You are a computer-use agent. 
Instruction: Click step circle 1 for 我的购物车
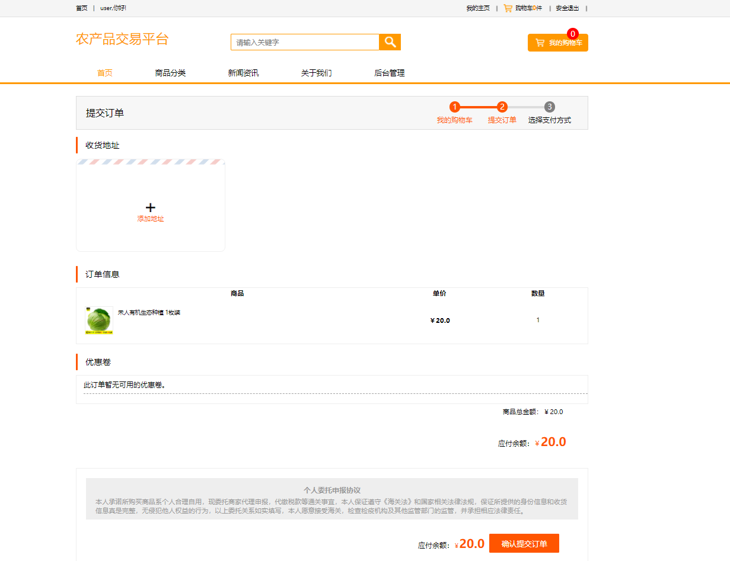click(454, 107)
